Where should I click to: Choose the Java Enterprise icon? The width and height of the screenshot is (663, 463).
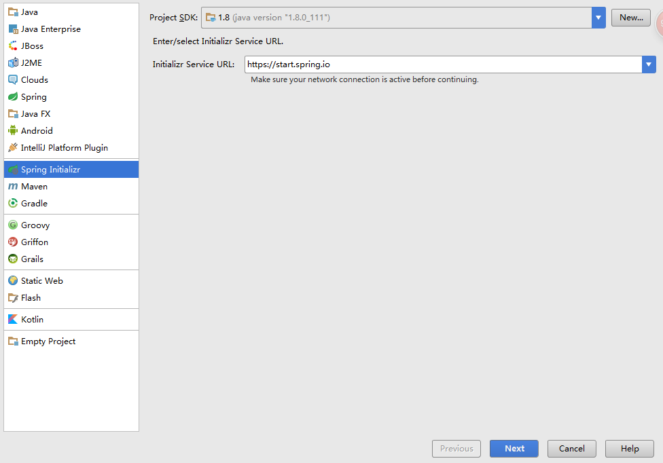(x=13, y=29)
